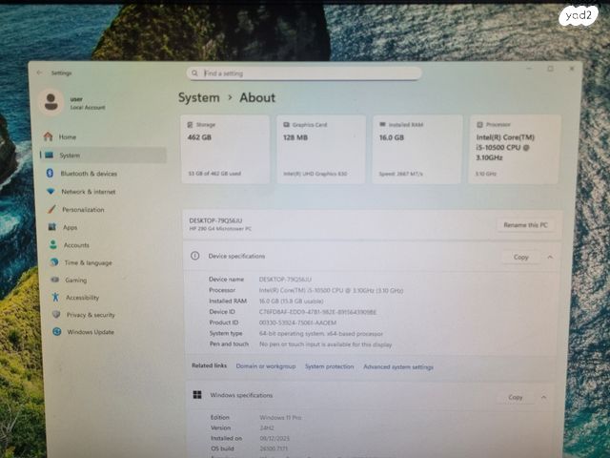This screenshot has height=458, width=610.
Task: Open Accessibility settings in sidebar
Action: [x=83, y=297]
